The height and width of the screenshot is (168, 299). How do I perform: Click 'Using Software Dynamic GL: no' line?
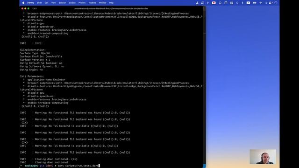42,66
